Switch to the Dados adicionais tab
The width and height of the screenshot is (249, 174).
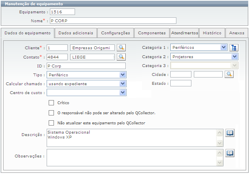click(x=76, y=33)
